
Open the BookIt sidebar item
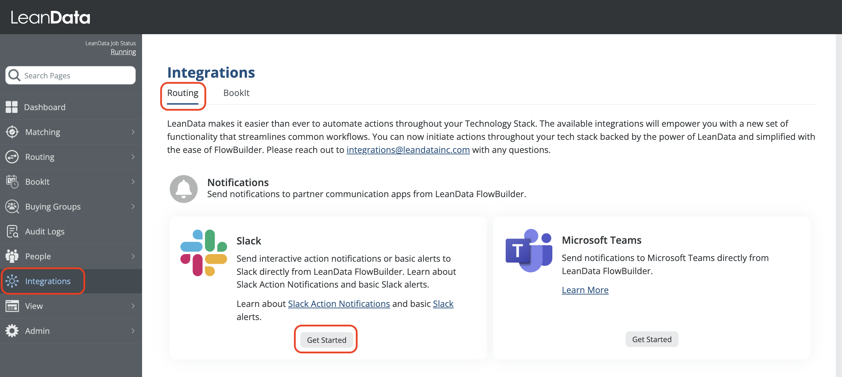pyautogui.click(x=71, y=182)
